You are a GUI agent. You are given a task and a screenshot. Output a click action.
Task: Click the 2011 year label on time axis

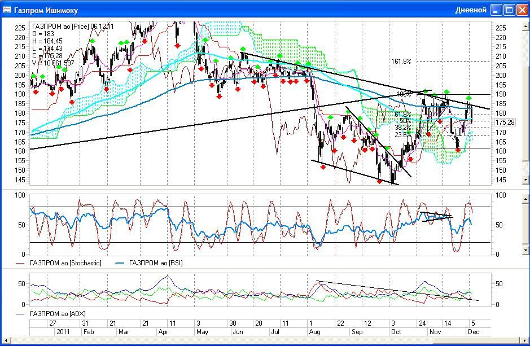point(63,332)
